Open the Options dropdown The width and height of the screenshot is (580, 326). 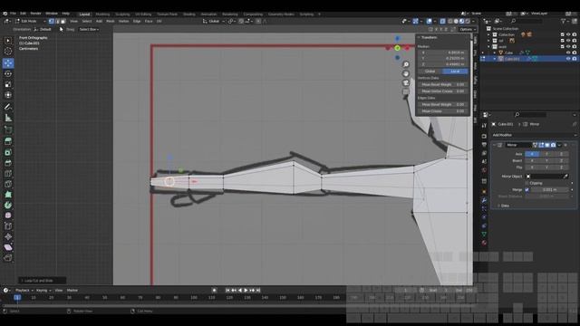(468, 29)
